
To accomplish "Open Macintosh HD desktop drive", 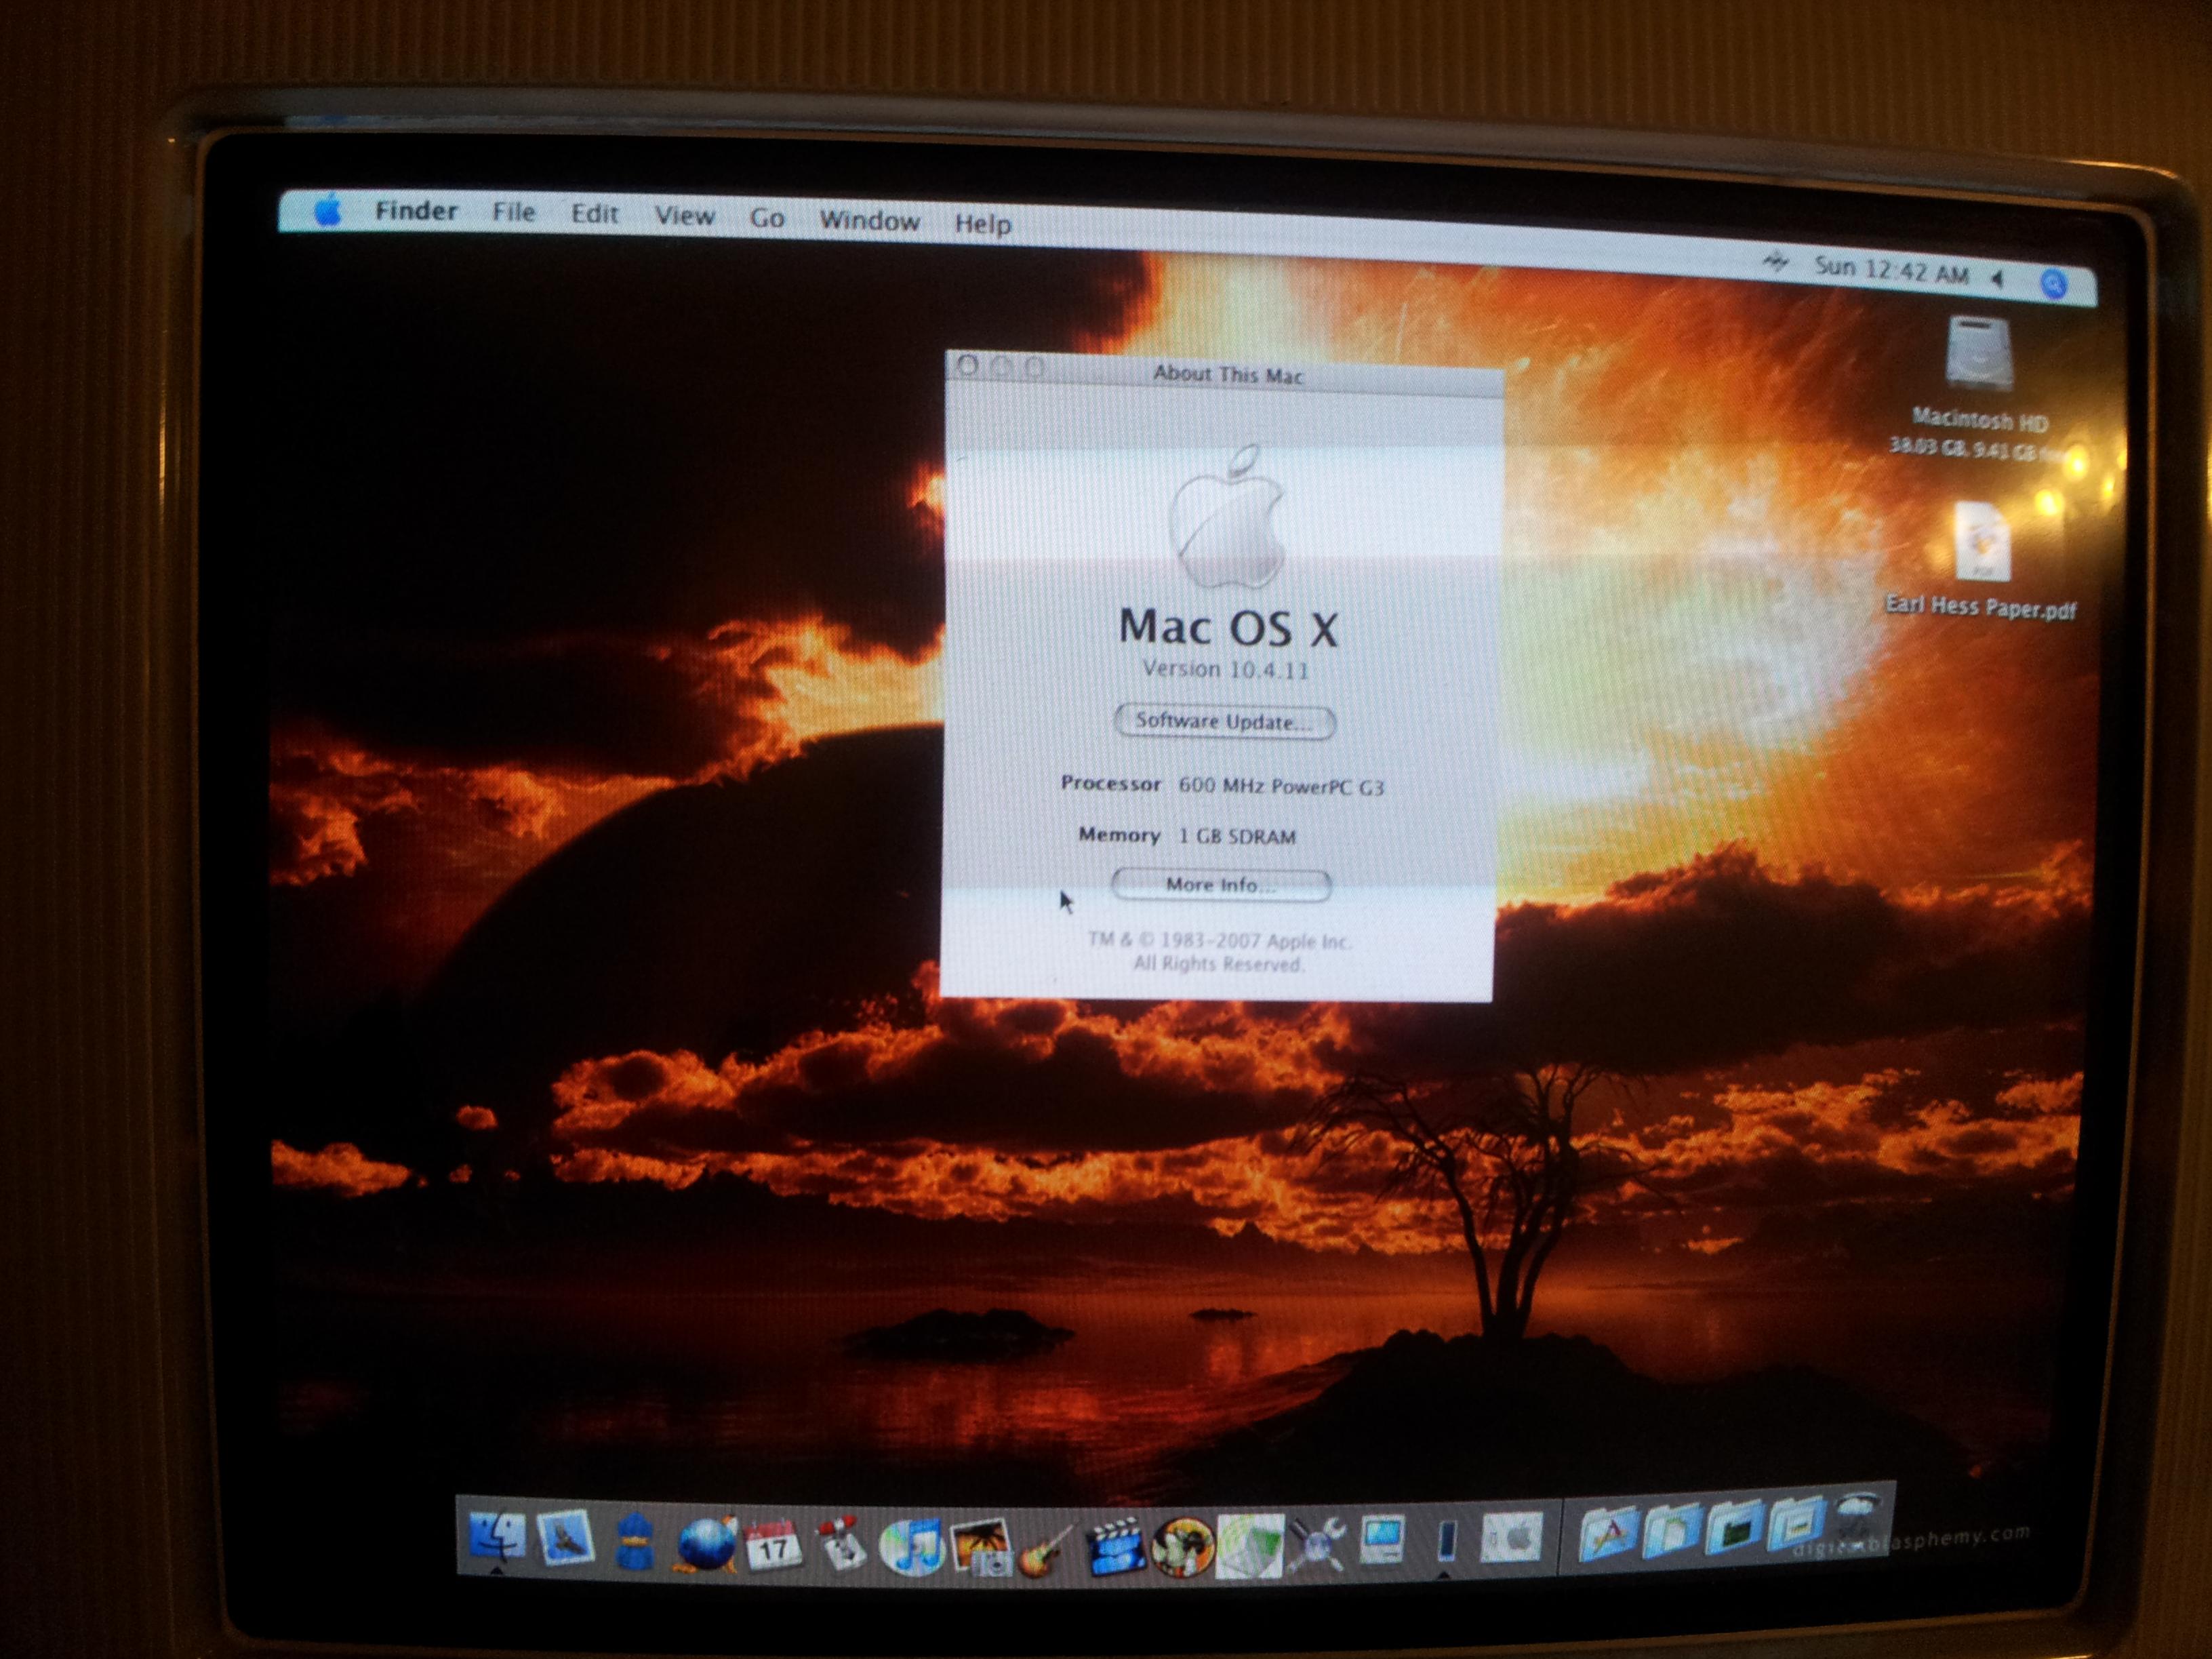I will point(1979,355).
